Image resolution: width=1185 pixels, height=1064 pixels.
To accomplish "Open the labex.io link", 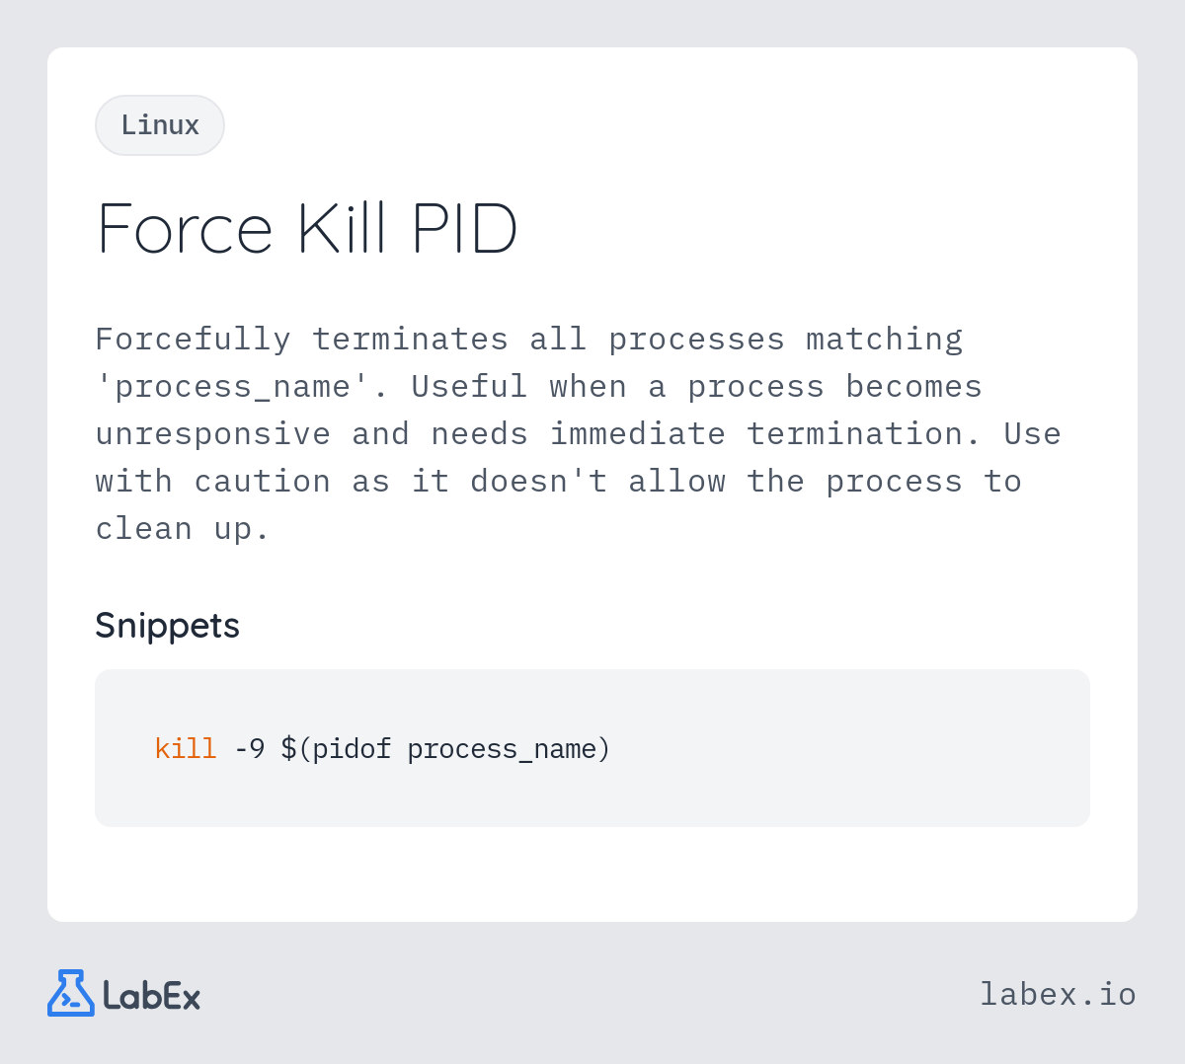I will tap(1058, 994).
